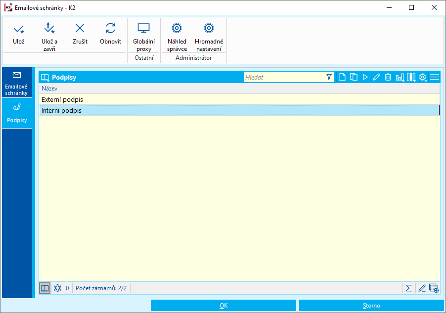Viewport: 446px width, 313px height.
Task: Switch to the Emailové schránky tab
Action: 17,83
